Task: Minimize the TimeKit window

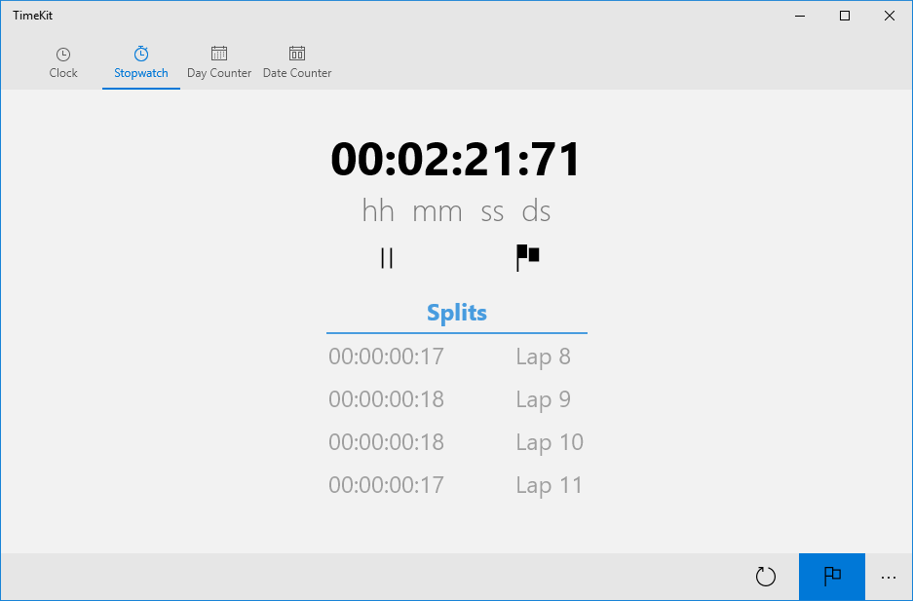Action: click(x=800, y=16)
